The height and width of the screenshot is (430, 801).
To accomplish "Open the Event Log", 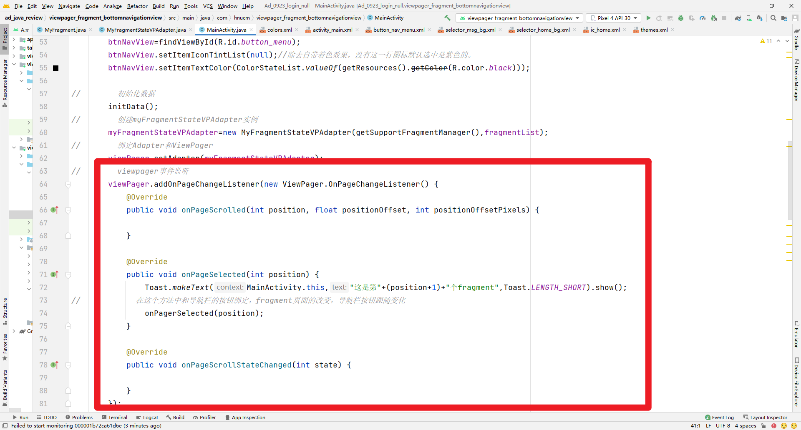I will (719, 417).
